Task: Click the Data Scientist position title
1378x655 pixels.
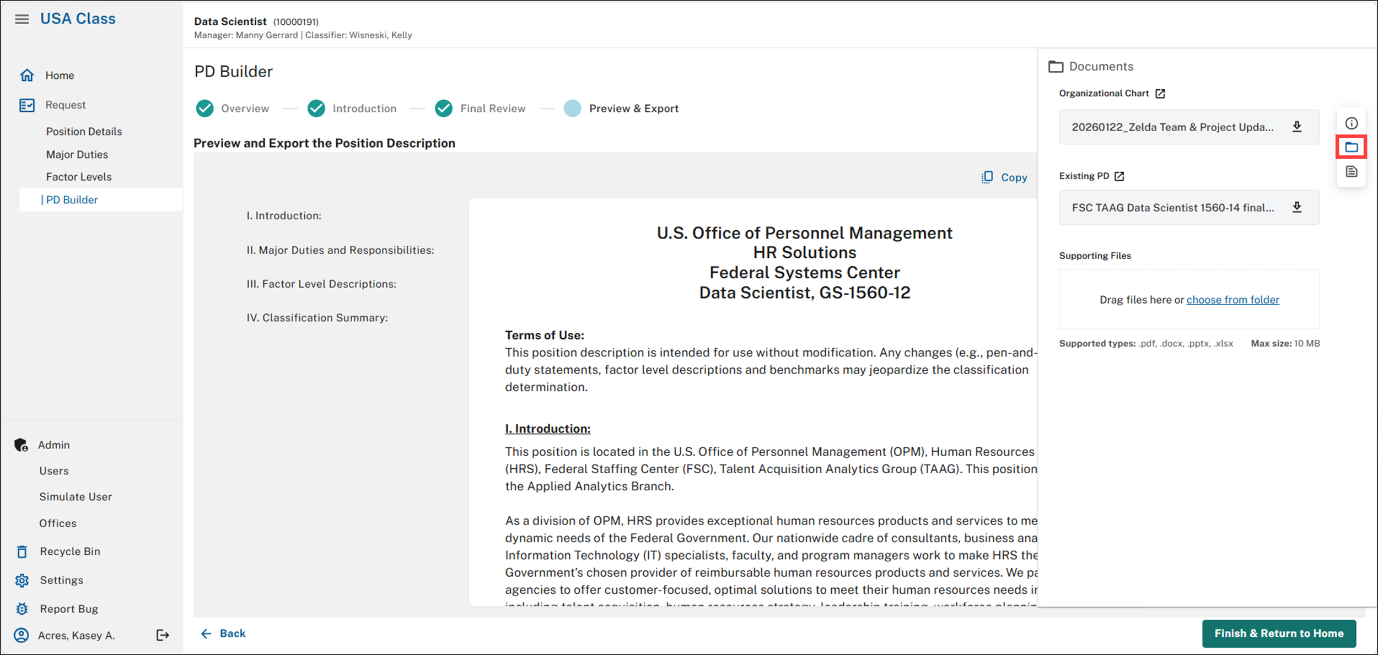Action: [x=230, y=21]
